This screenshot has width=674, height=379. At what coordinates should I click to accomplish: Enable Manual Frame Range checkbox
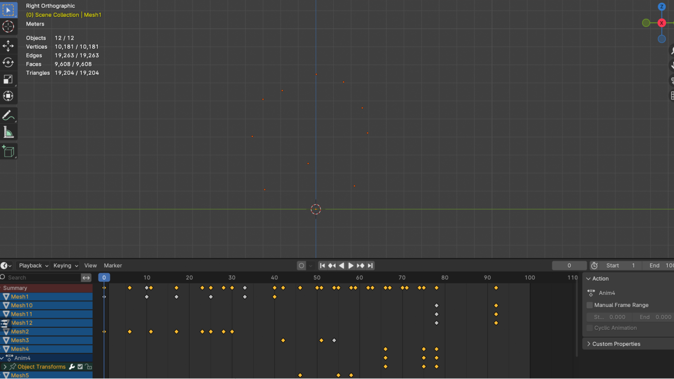click(590, 305)
